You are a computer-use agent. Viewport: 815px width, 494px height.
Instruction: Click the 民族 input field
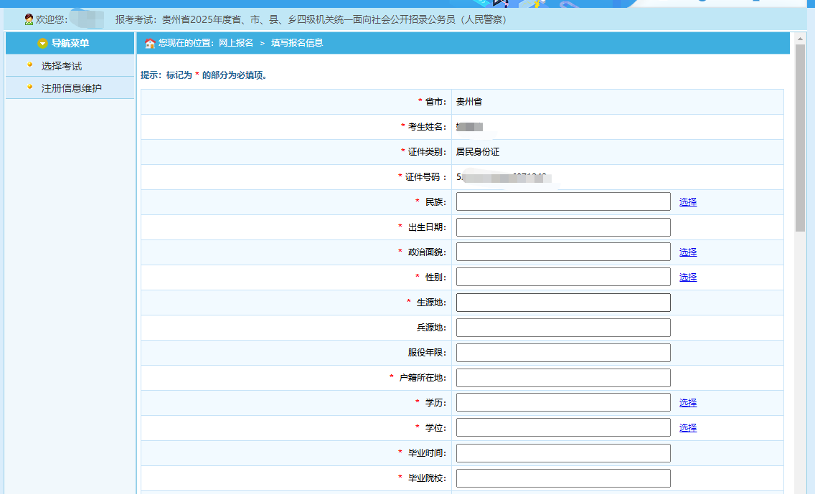(563, 201)
